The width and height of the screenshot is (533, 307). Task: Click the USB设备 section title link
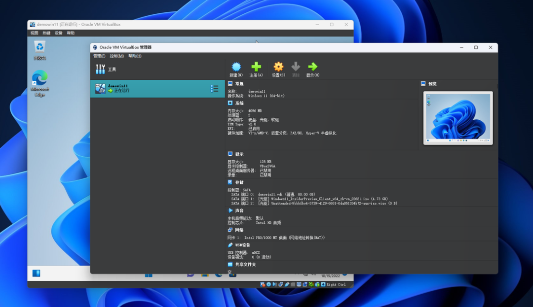[x=243, y=245]
